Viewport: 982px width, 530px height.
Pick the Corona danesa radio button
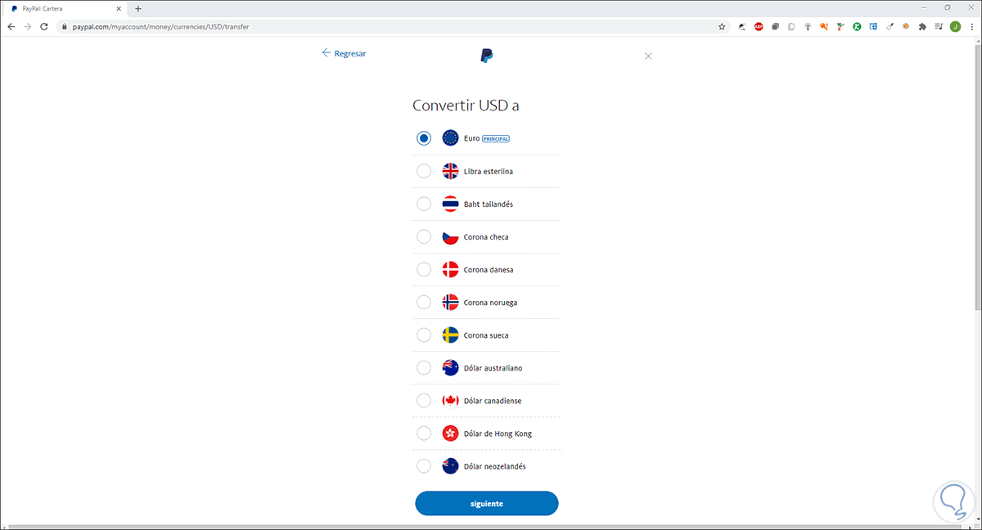pos(424,269)
